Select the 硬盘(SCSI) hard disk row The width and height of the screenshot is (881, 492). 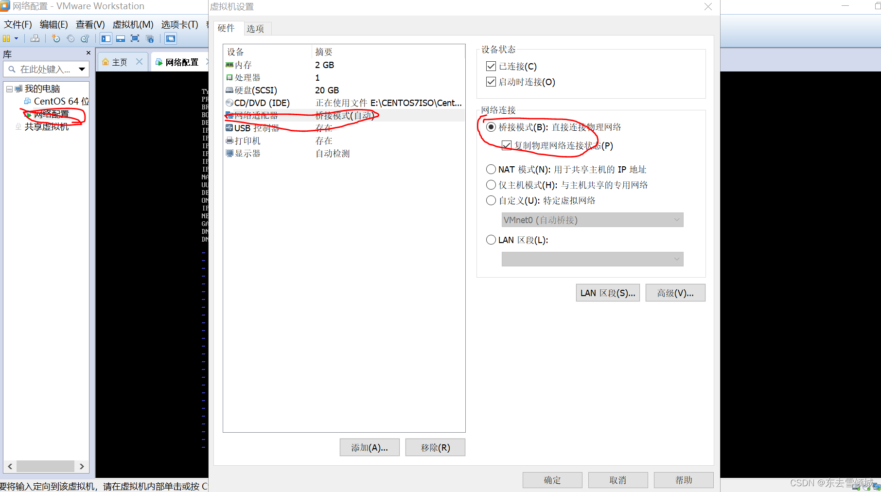[344, 90]
